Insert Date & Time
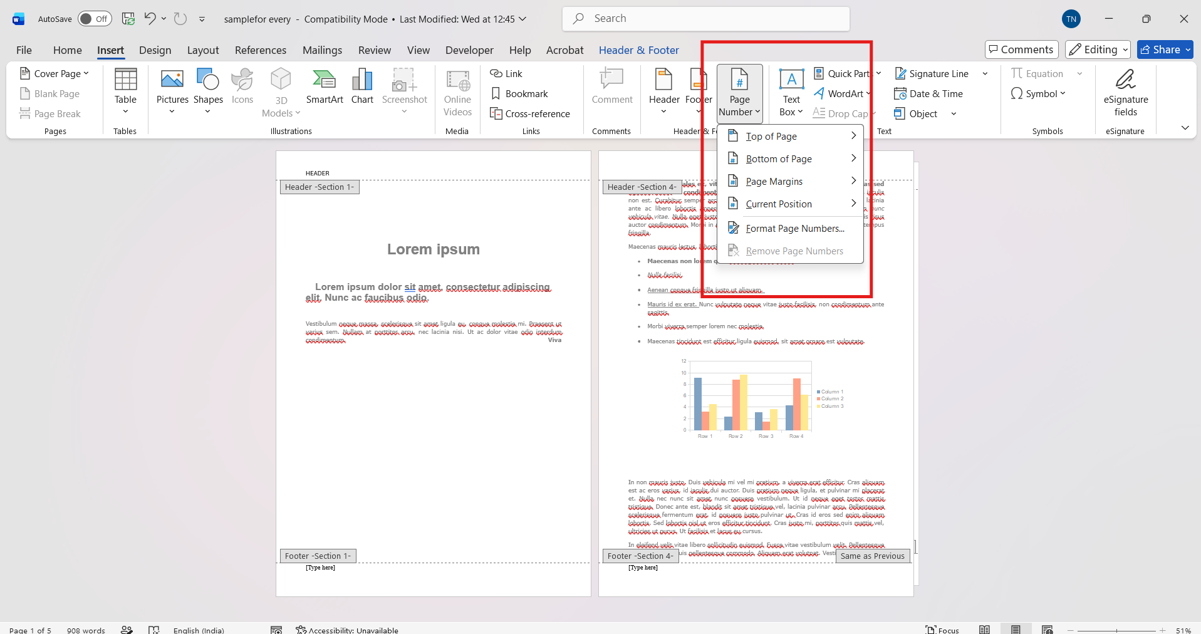1201x634 pixels. tap(928, 93)
